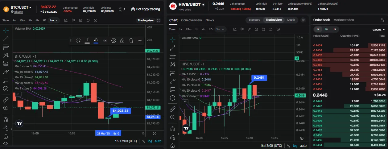Select ruler measure tool on BTC chart
This screenshot has width=388, height=149.
click(6, 100)
